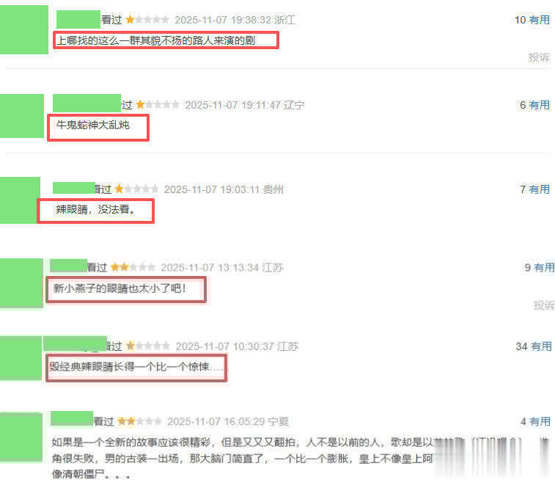Click the one-star rating on the 浙江 review
Viewport: 555px width, 480px height.
coord(147,20)
